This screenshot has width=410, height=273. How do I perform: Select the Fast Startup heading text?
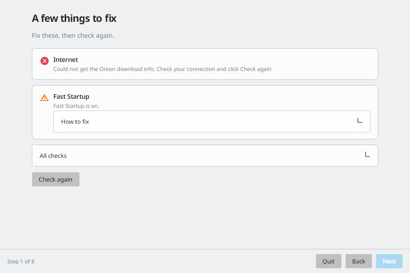71,96
